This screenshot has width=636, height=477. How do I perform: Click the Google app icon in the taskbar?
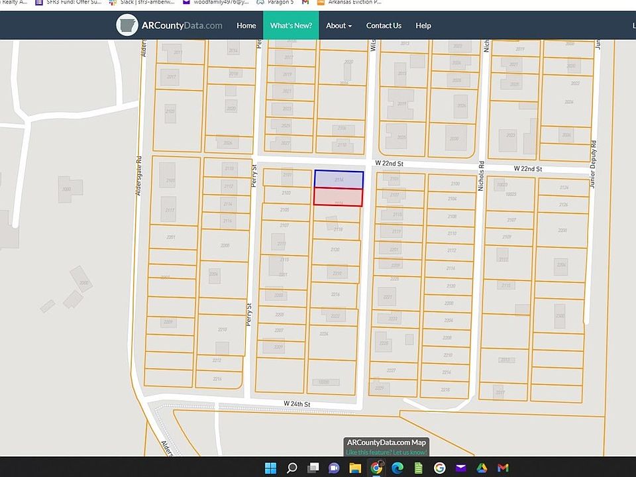click(x=440, y=468)
